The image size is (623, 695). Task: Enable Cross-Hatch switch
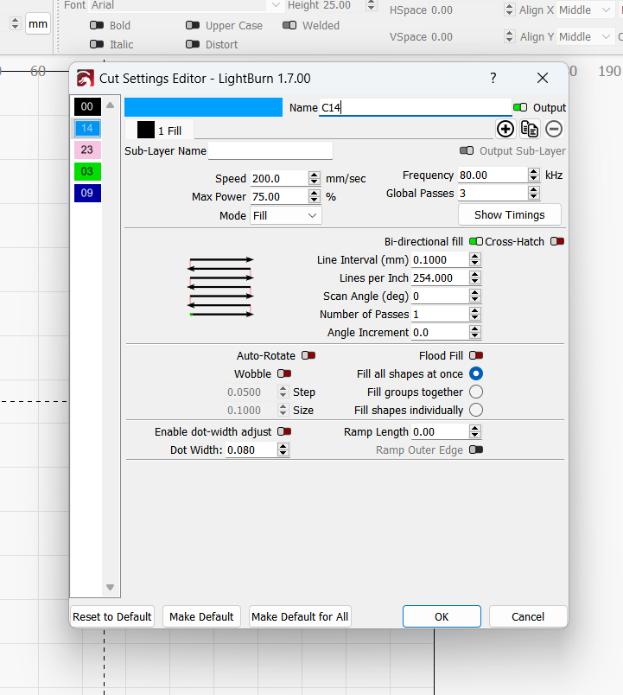557,241
